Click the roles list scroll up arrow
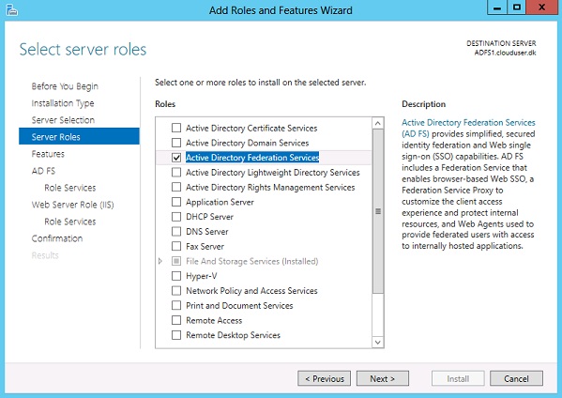The image size is (562, 398). 377,123
